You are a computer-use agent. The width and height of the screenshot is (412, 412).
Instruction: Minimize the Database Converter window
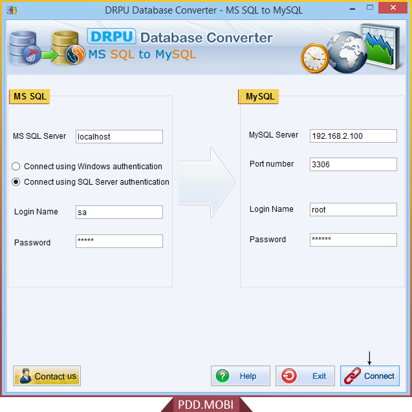(352, 8)
